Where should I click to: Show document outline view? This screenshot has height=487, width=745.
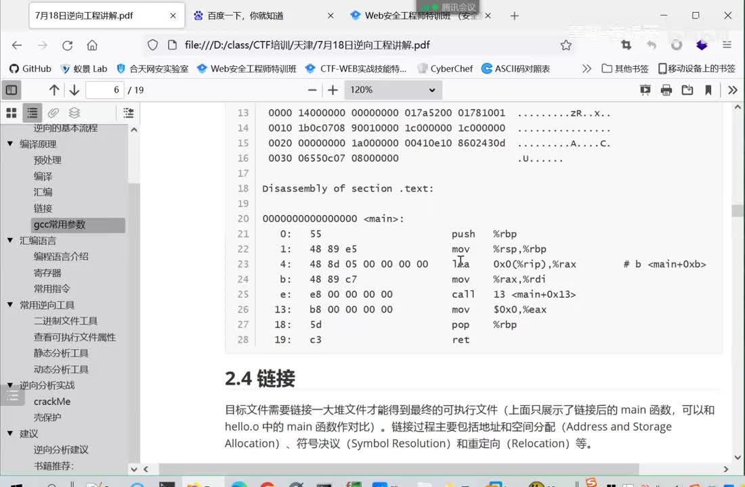tap(33, 113)
